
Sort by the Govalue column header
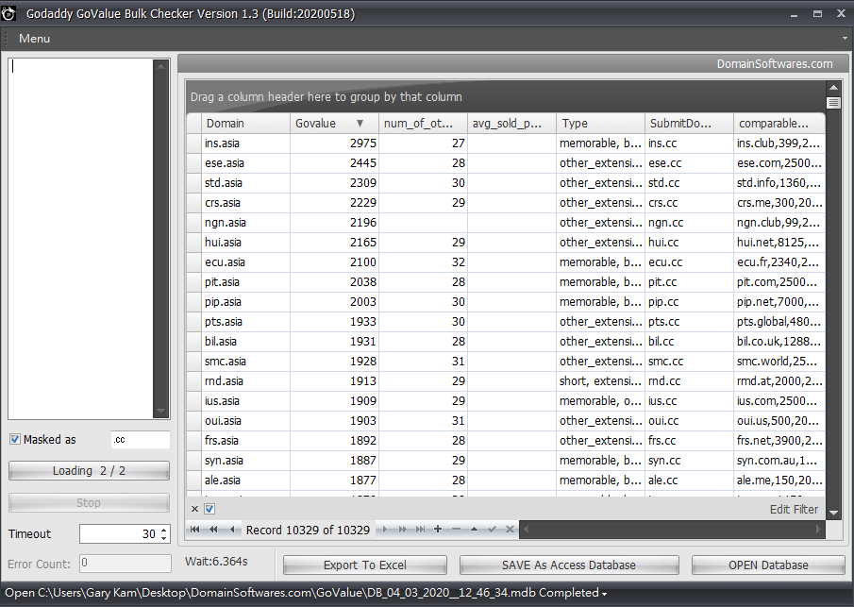tap(334, 123)
